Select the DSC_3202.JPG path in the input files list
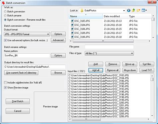The width and height of the screenshot is (158, 124). pos(99,108)
